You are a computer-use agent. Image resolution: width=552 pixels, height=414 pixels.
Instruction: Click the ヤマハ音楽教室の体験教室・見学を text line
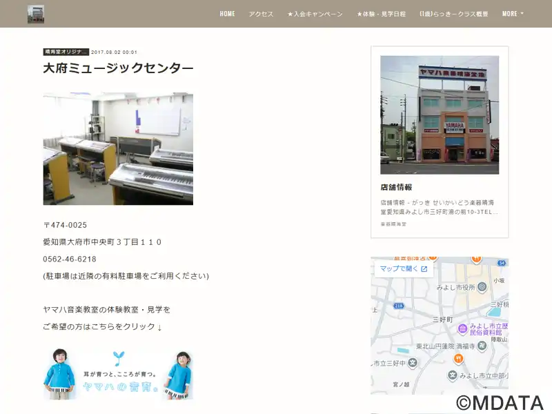tap(107, 310)
